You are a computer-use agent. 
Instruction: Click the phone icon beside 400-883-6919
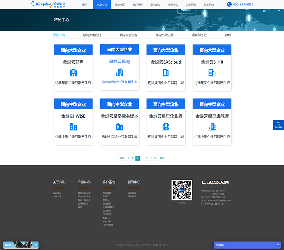pos(229,4)
